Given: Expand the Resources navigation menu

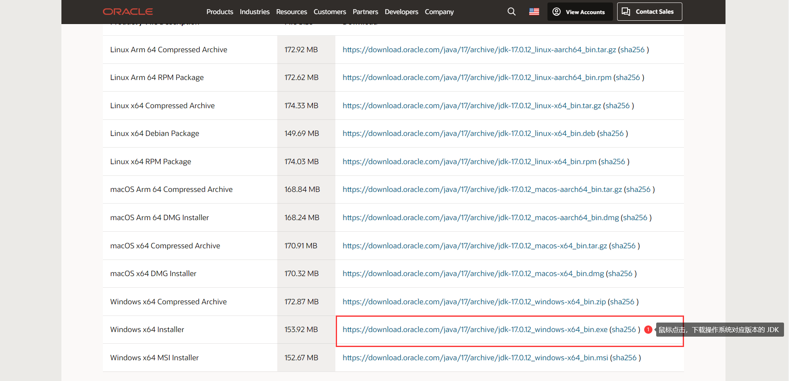Looking at the screenshot, I should click(291, 12).
